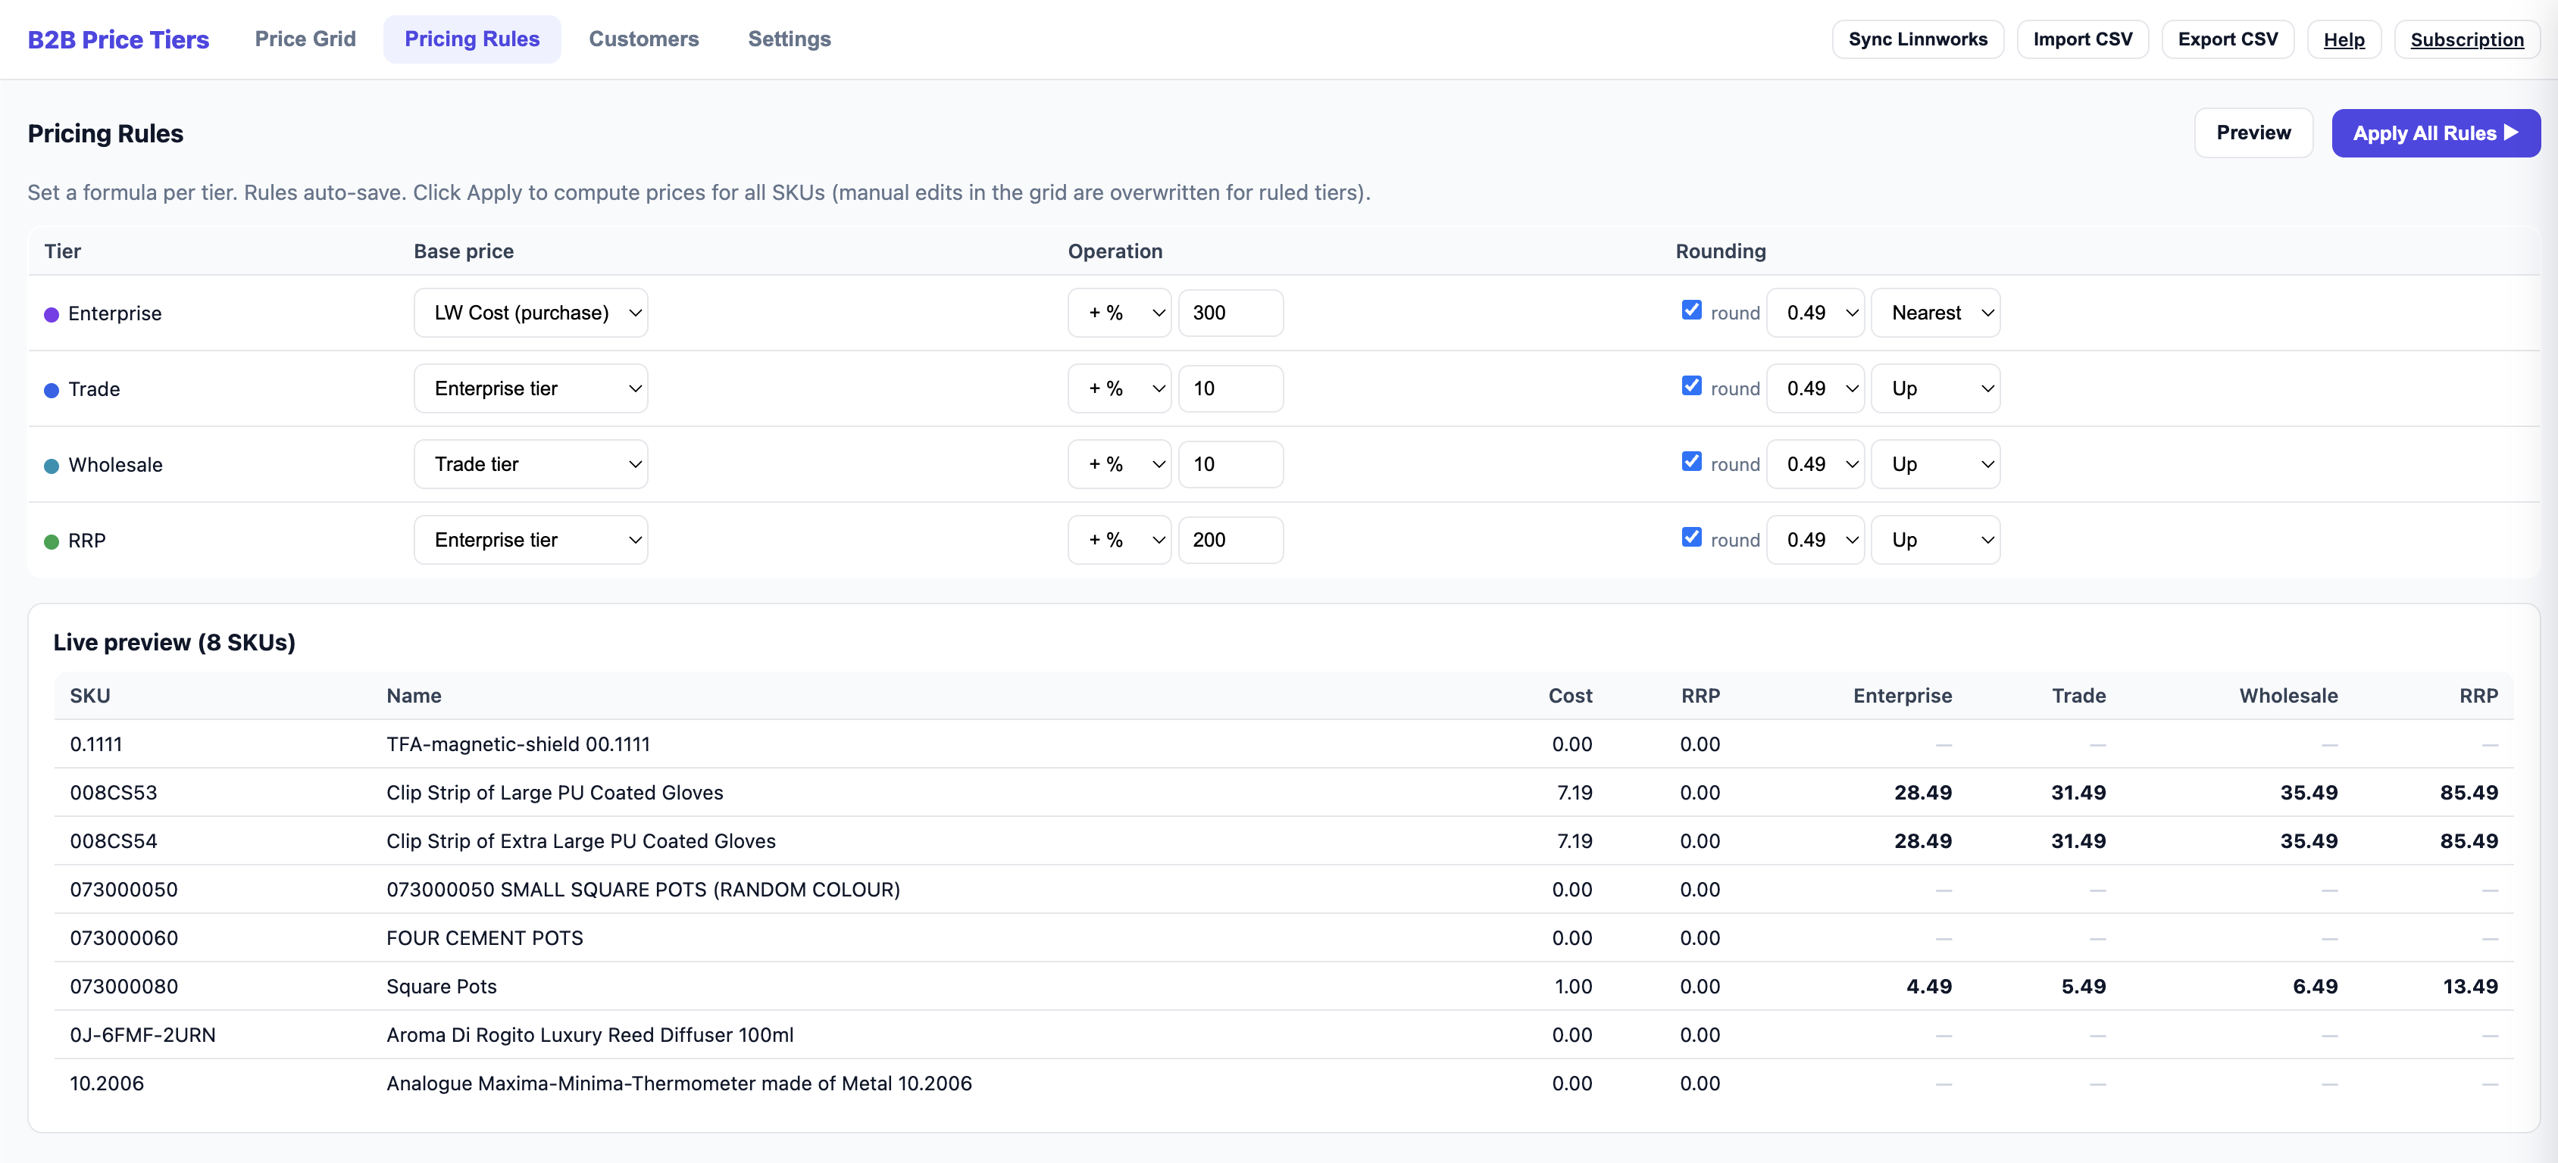Open Trade base price dropdown
The width and height of the screenshot is (2558, 1163).
[530, 389]
